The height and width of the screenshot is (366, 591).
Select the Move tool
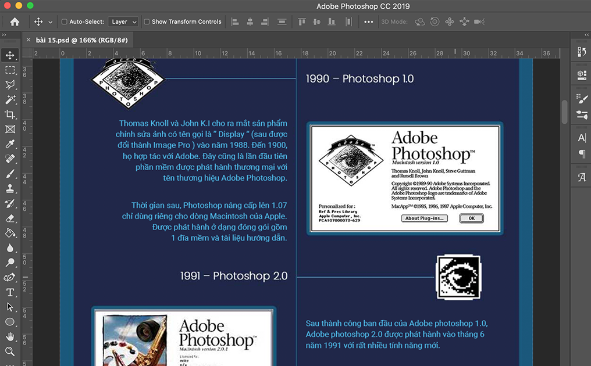[x=9, y=55]
